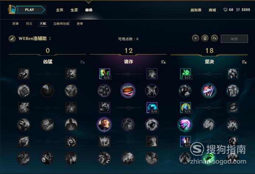Toggle the first 5/5 mastery in 坚决
The image size is (255, 174).
186,74
